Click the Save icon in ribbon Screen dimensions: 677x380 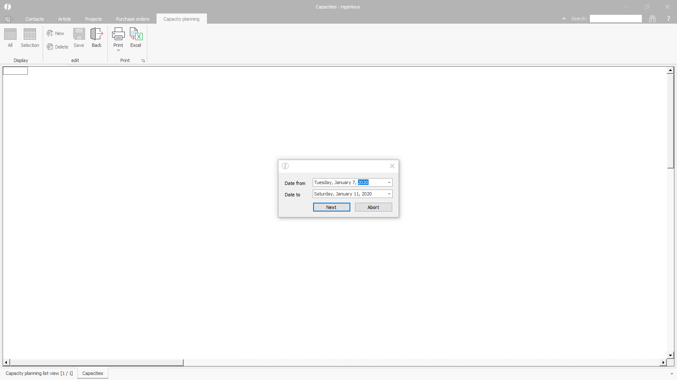click(x=79, y=35)
